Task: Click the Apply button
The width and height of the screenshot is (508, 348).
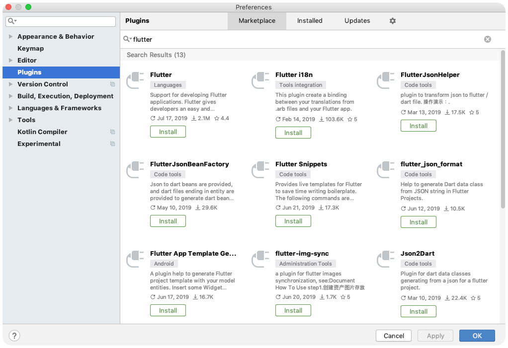Action: (x=435, y=336)
